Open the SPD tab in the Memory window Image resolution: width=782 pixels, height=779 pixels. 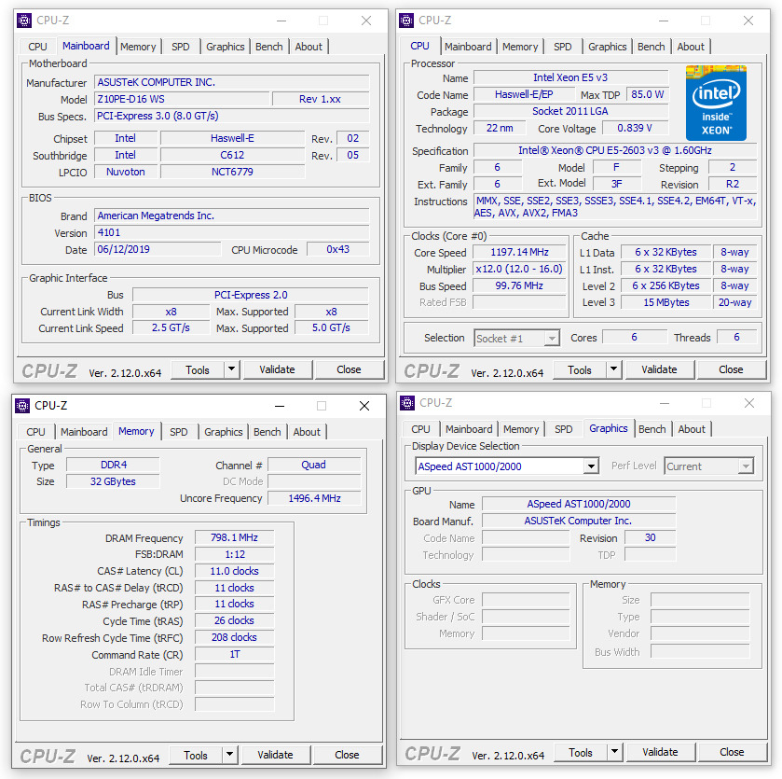(179, 432)
